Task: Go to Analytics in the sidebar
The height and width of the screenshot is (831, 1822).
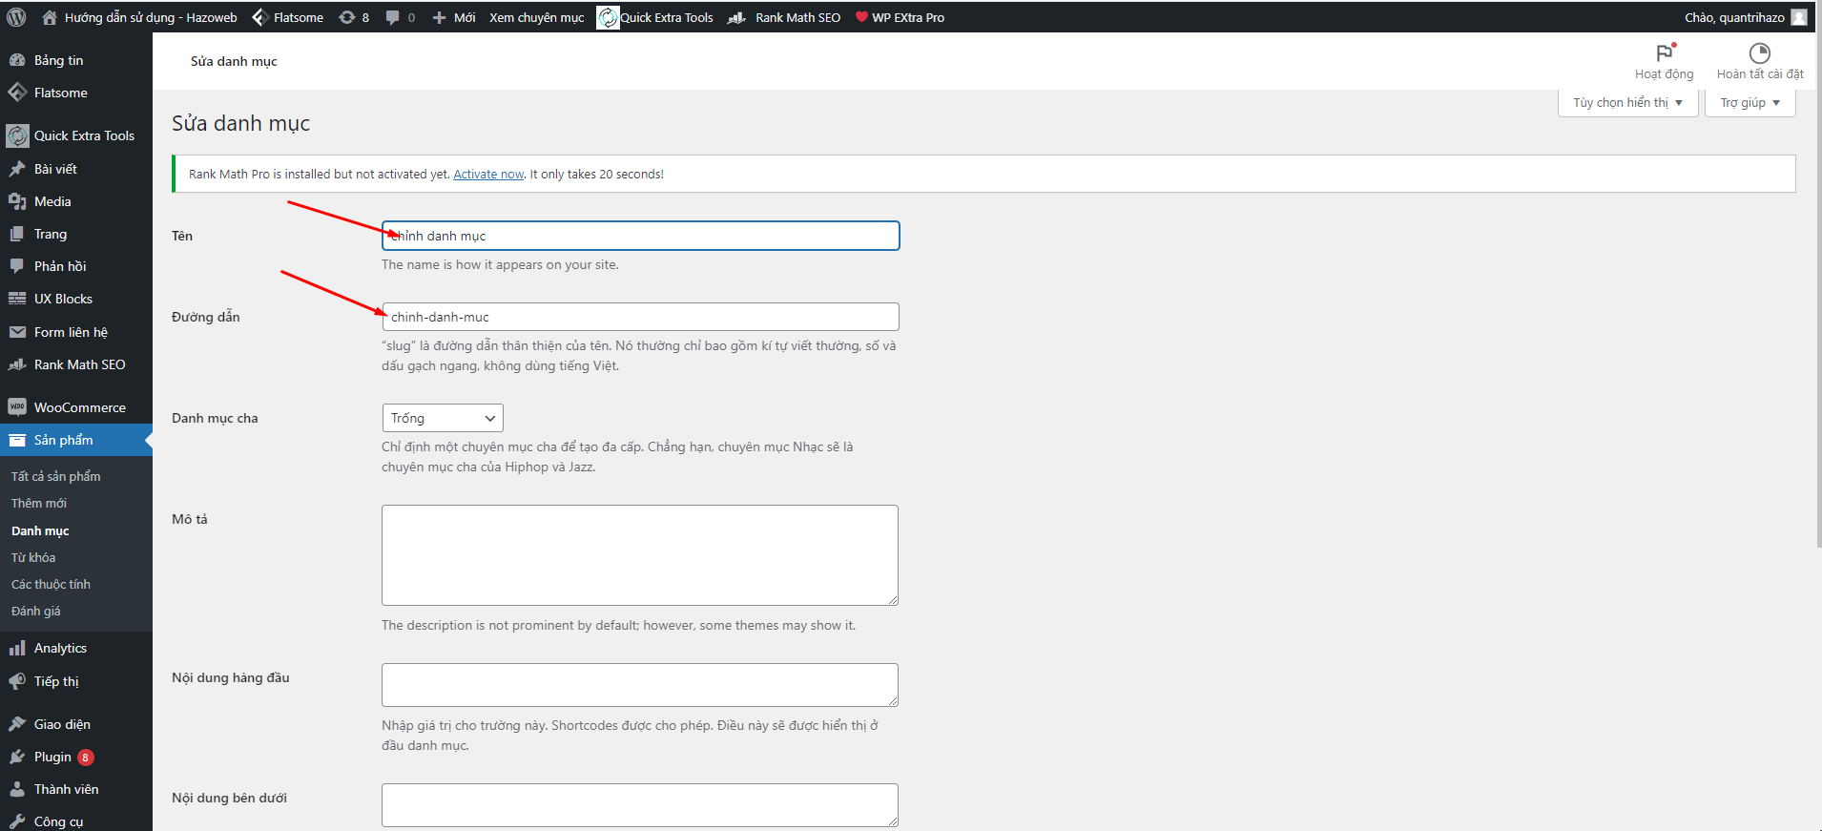Action: (x=60, y=648)
